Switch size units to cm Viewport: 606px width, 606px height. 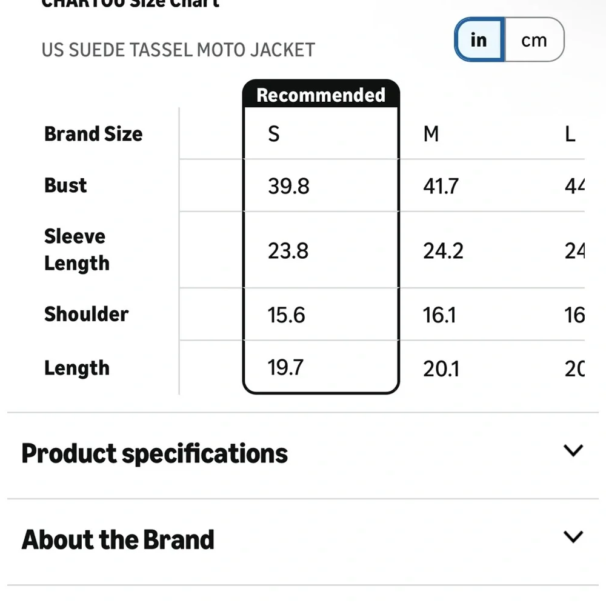tap(534, 39)
